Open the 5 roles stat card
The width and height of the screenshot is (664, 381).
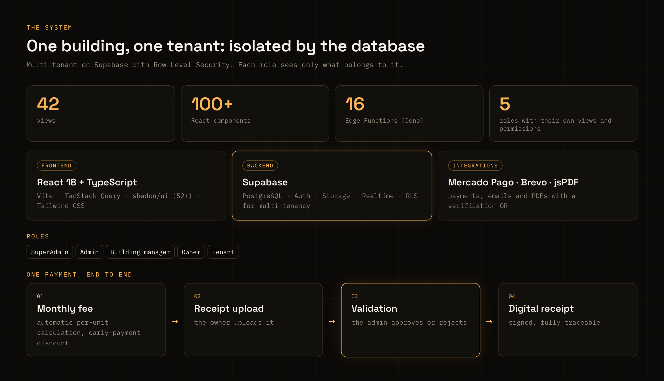click(x=563, y=114)
